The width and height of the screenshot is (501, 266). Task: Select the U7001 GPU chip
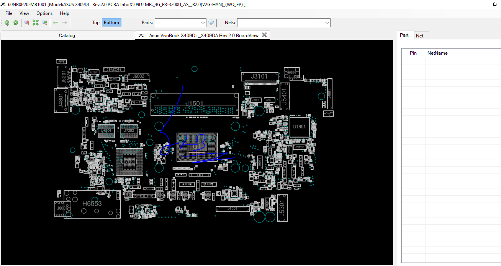click(x=129, y=162)
